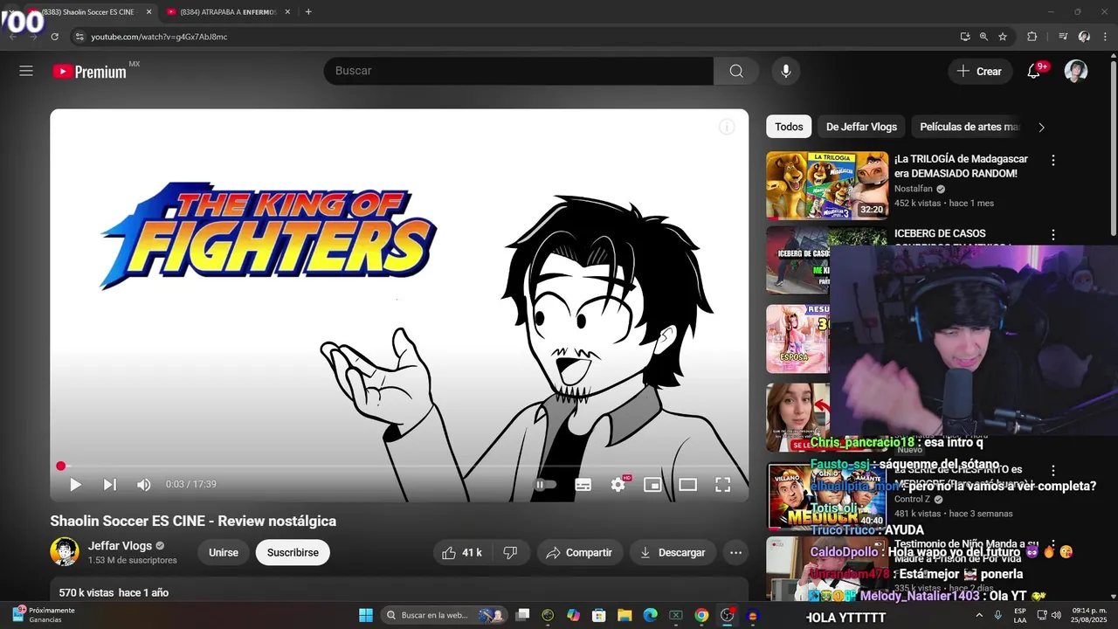Image resolution: width=1118 pixels, height=629 pixels.
Task: Open browser zoom magnifier icon
Action: pyautogui.click(x=983, y=37)
